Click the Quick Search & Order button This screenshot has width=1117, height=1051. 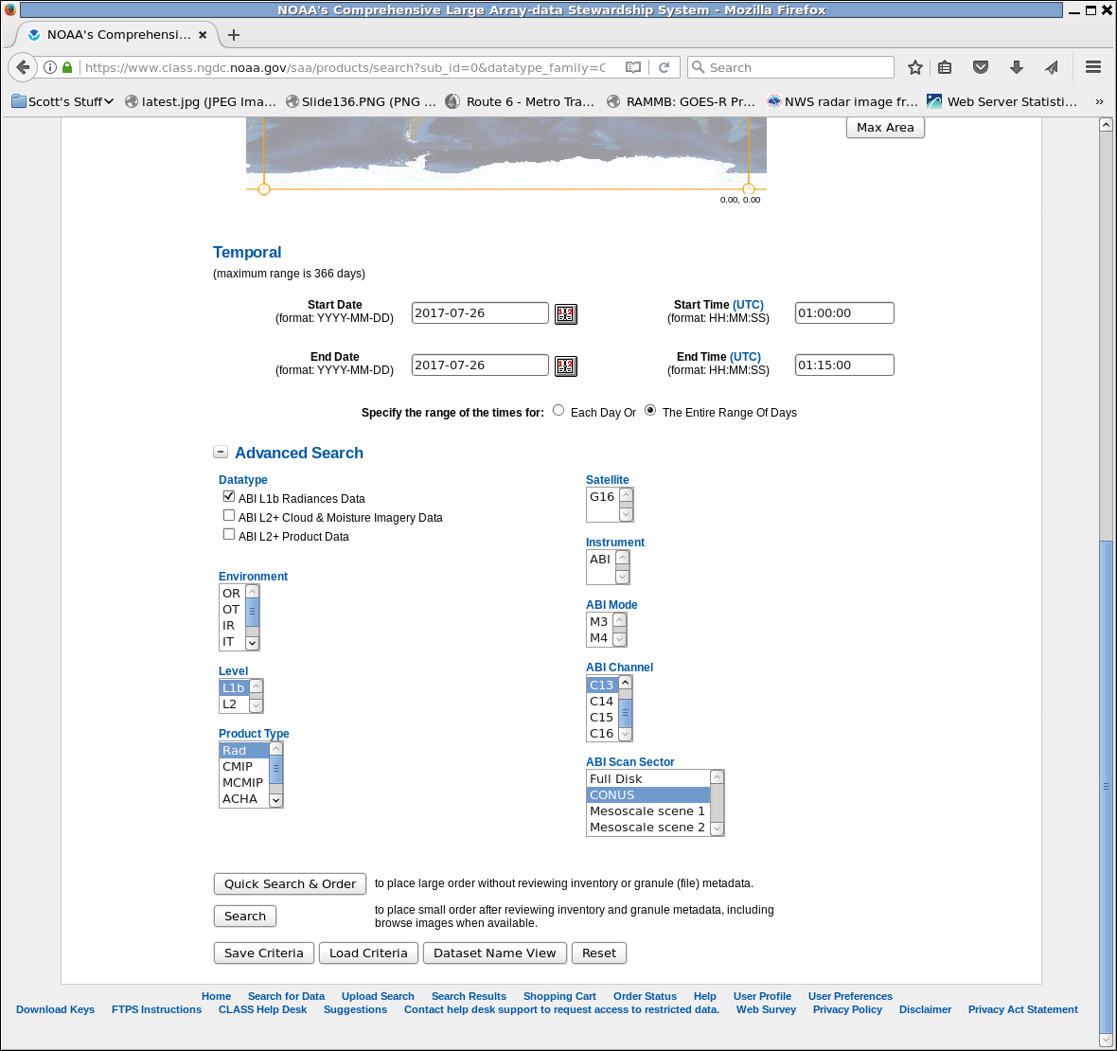tap(290, 883)
